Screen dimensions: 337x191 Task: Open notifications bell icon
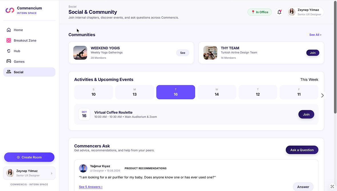(279, 12)
